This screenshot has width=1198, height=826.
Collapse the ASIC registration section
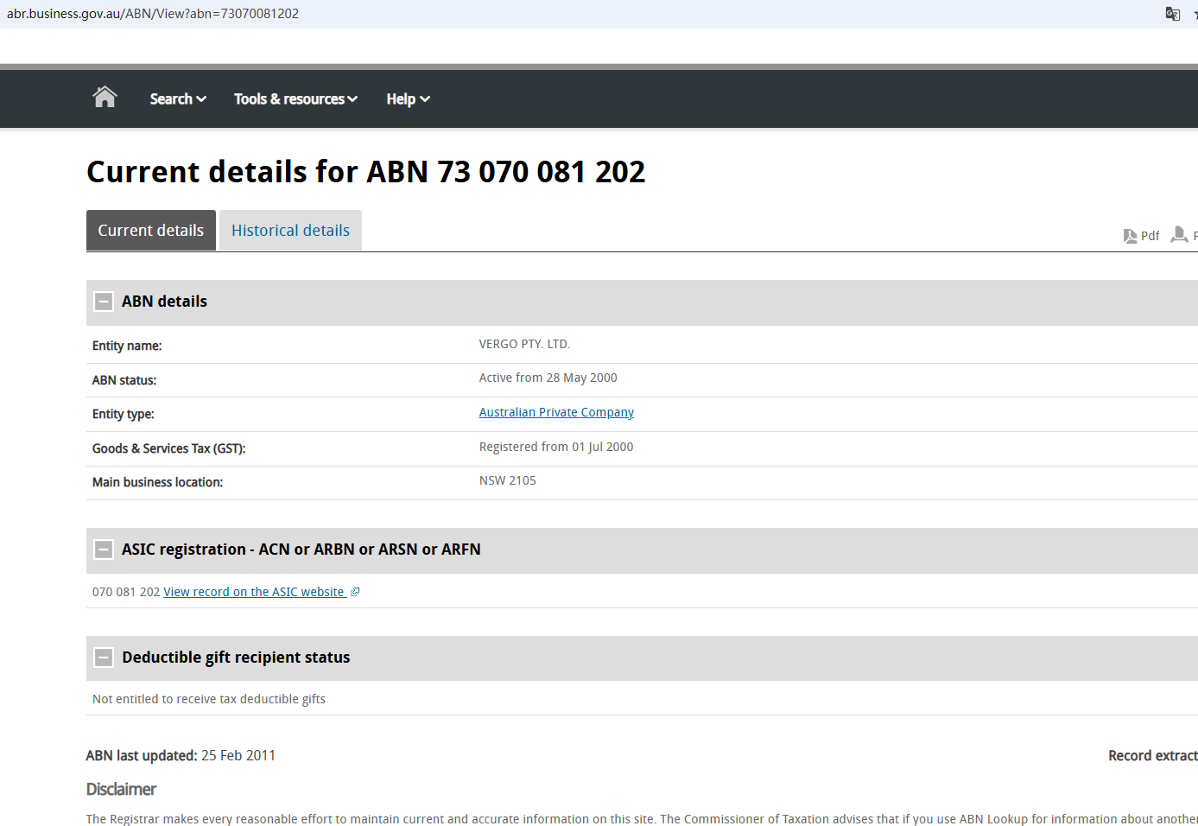(104, 550)
